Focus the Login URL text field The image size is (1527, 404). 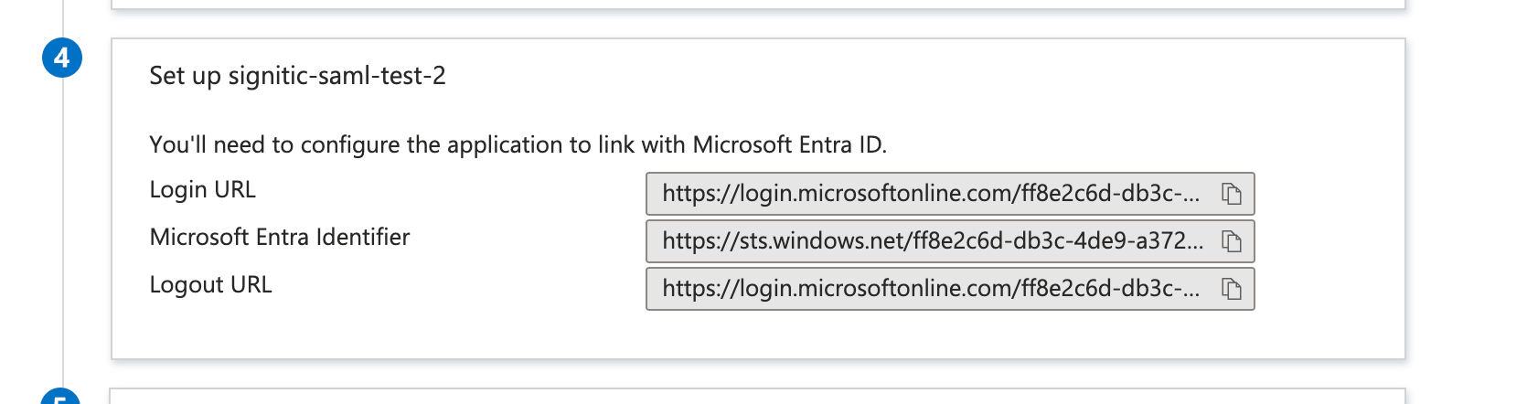point(950,194)
